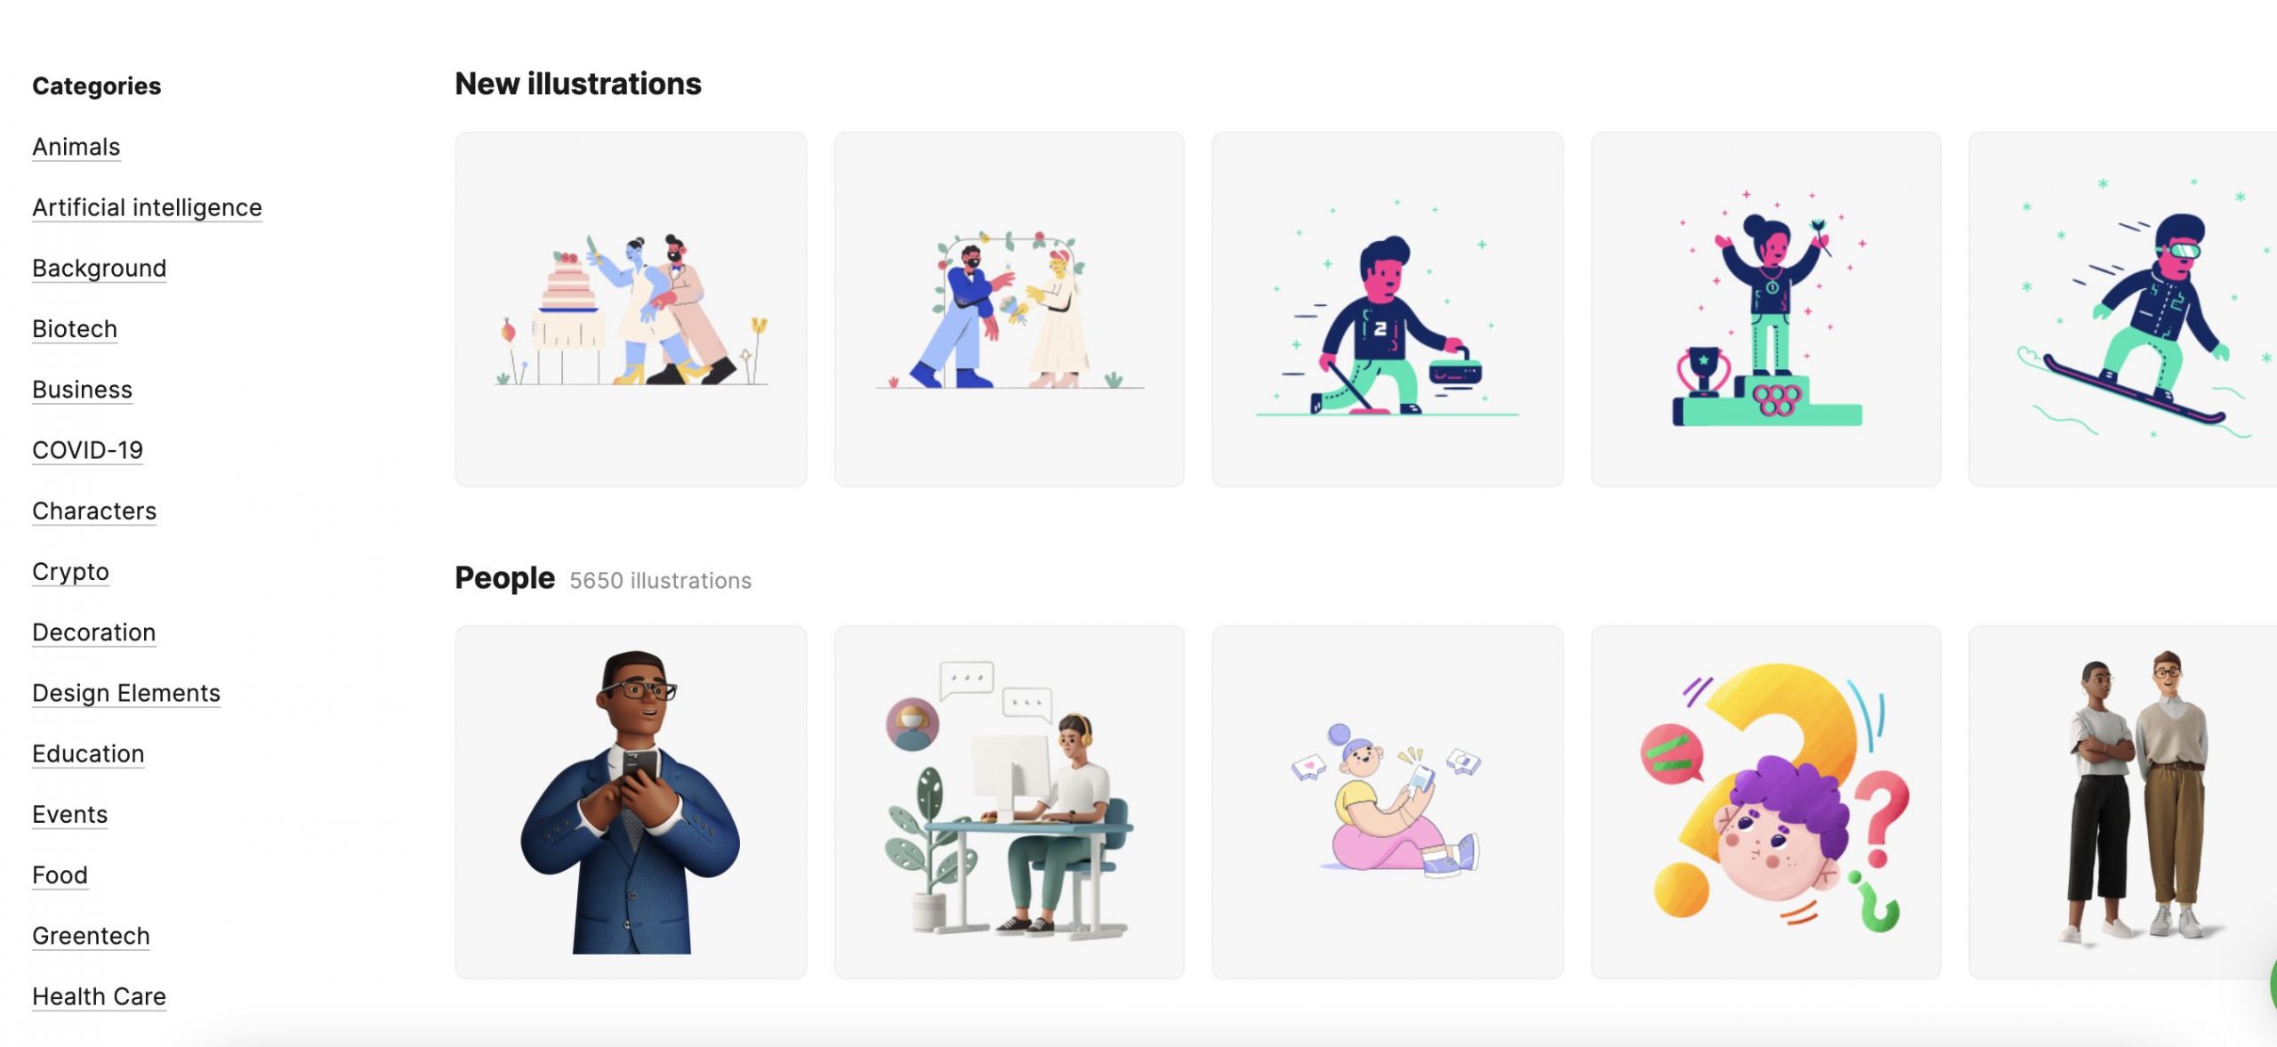Select the Education category

coord(88,753)
